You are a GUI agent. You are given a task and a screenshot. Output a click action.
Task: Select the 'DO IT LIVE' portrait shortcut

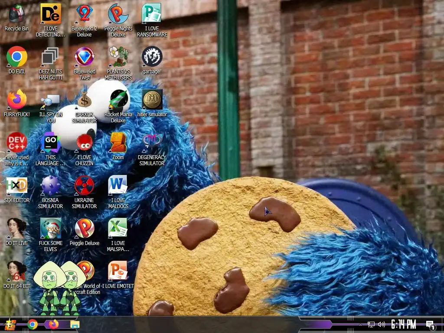point(17,232)
